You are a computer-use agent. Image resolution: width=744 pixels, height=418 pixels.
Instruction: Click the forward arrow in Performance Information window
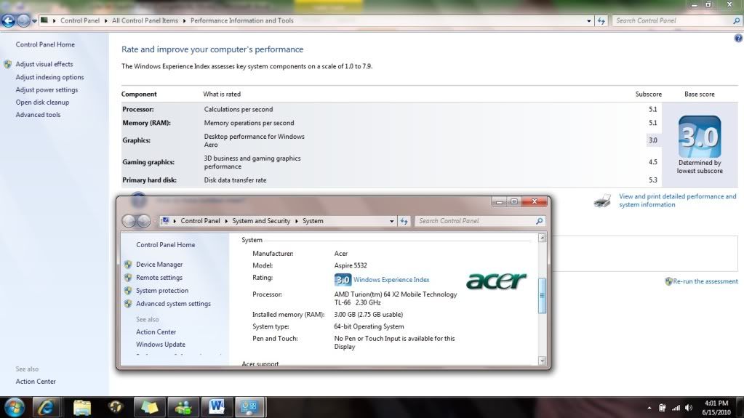point(23,21)
